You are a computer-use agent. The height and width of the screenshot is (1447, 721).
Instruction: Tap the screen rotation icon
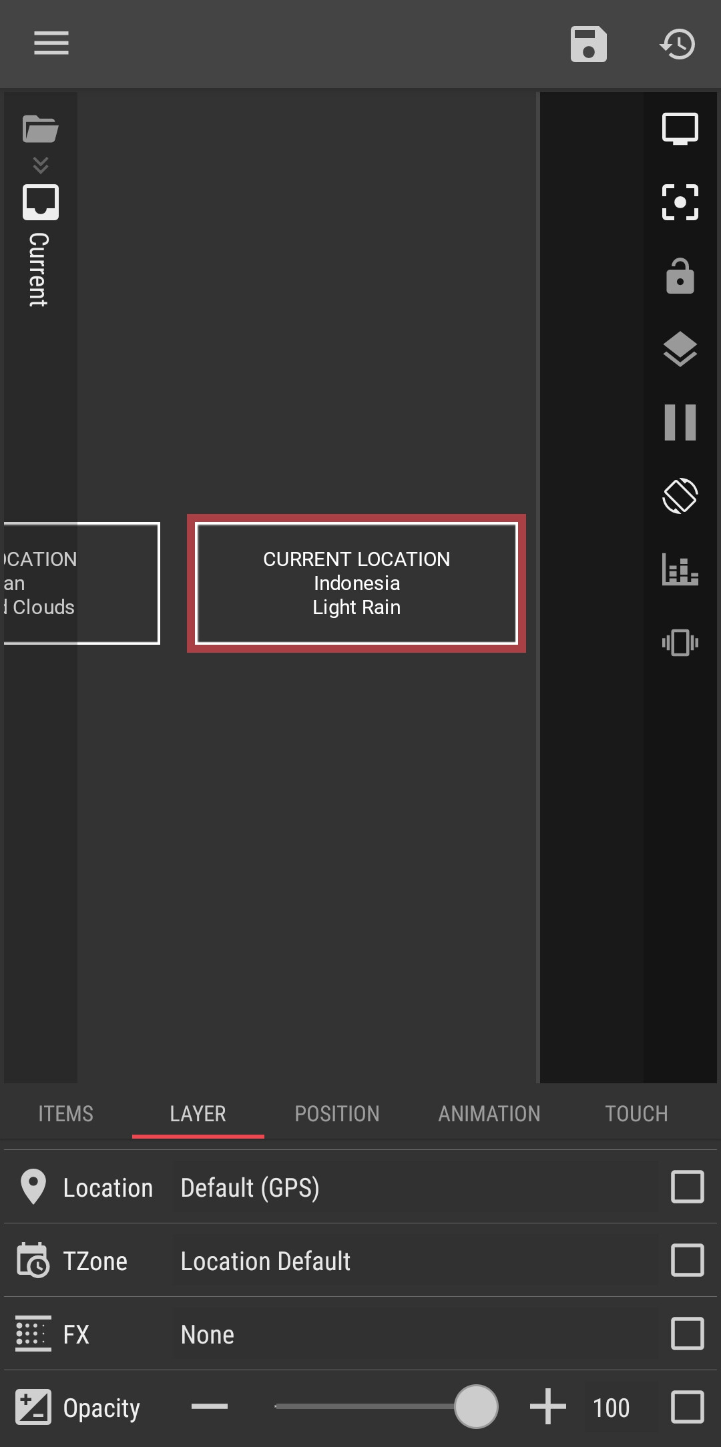[x=680, y=496]
